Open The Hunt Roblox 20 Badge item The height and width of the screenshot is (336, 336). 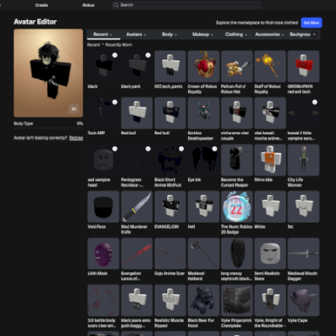[x=237, y=207]
